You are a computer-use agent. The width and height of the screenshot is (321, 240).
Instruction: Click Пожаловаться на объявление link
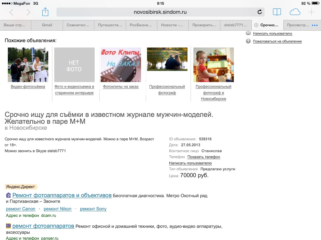[277, 41]
